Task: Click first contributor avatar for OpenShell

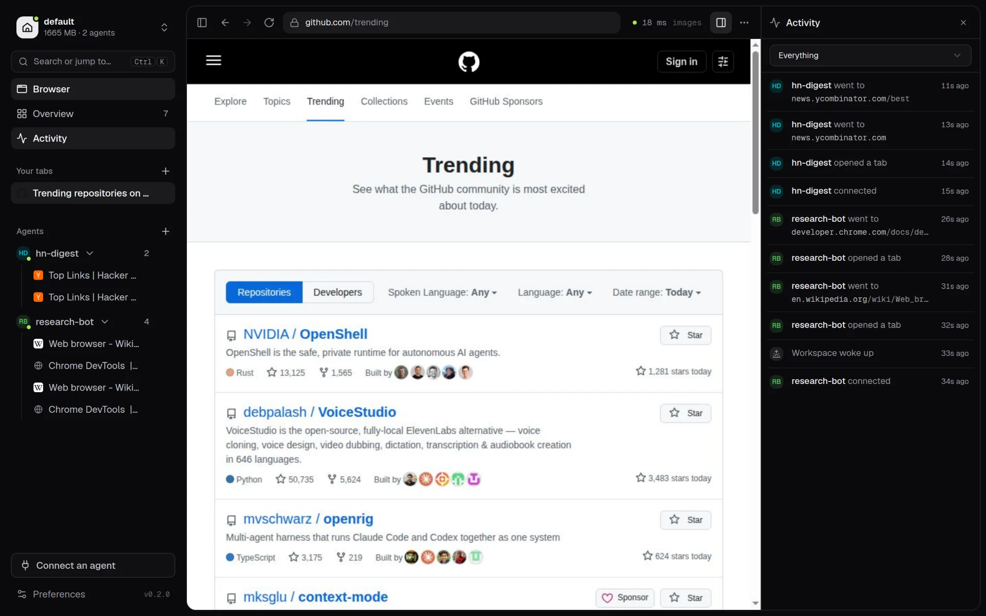Action: 401,373
